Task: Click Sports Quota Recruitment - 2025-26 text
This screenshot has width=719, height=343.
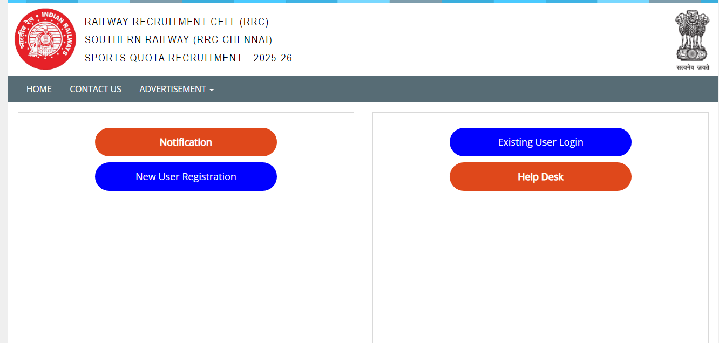Action: pos(188,58)
